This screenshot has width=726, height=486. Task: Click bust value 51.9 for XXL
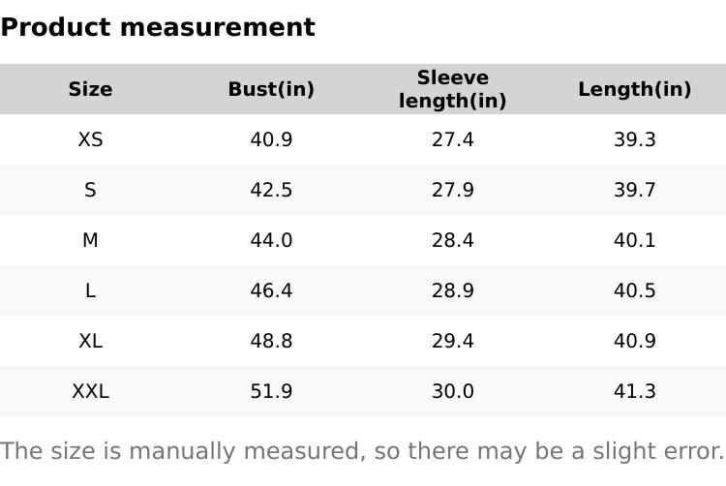pyautogui.click(x=271, y=391)
